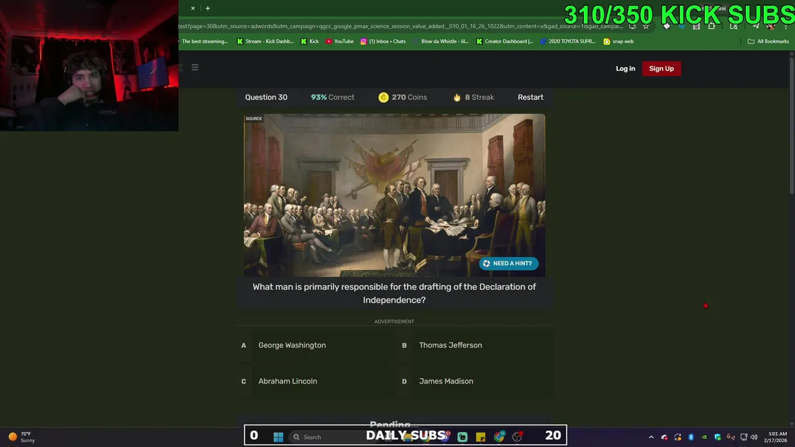Choose answer B Thomas Jefferson
Screen dimensions: 795x447
point(475,345)
